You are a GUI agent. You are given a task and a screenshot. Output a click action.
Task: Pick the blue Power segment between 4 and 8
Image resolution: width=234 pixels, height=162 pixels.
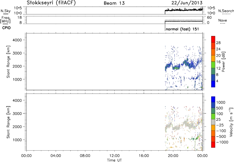click(213, 77)
